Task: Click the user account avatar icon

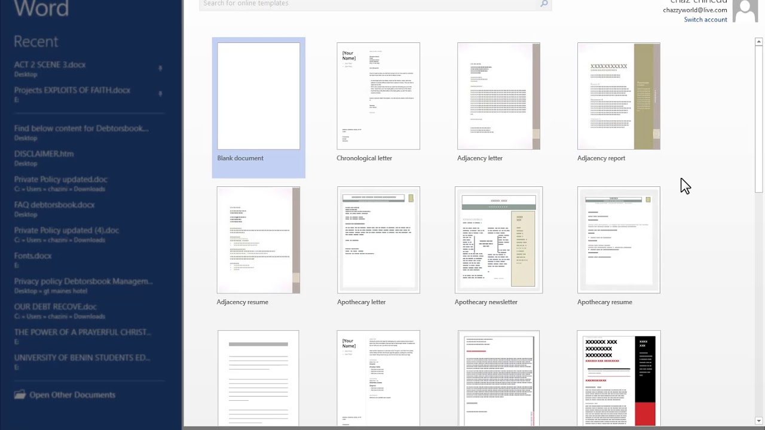Action: pos(745,11)
